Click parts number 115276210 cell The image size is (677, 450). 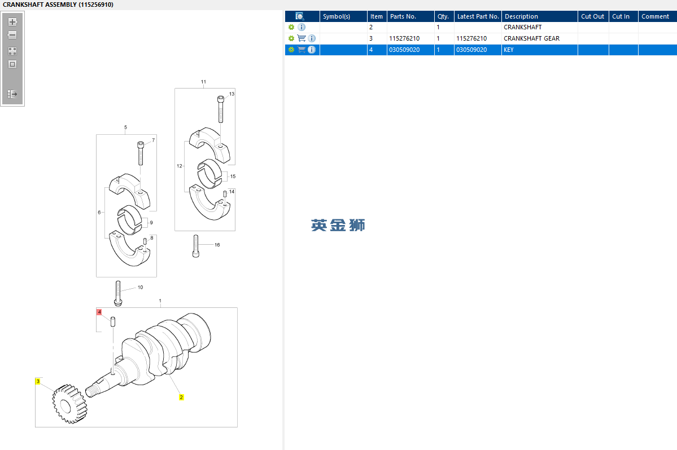click(x=410, y=38)
